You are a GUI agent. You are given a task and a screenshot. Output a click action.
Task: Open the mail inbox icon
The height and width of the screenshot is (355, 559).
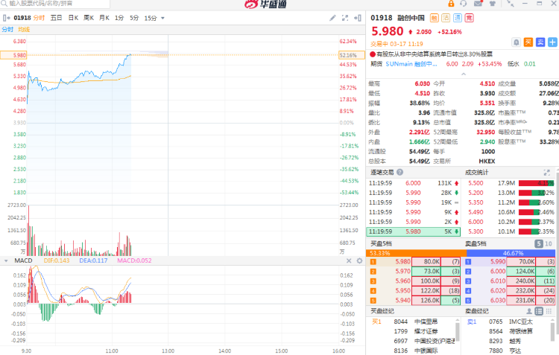(x=478, y=4)
